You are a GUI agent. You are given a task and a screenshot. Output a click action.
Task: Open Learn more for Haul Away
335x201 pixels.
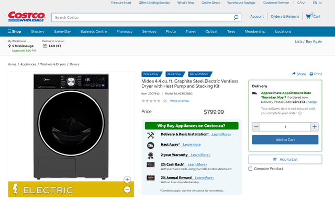click(x=192, y=145)
